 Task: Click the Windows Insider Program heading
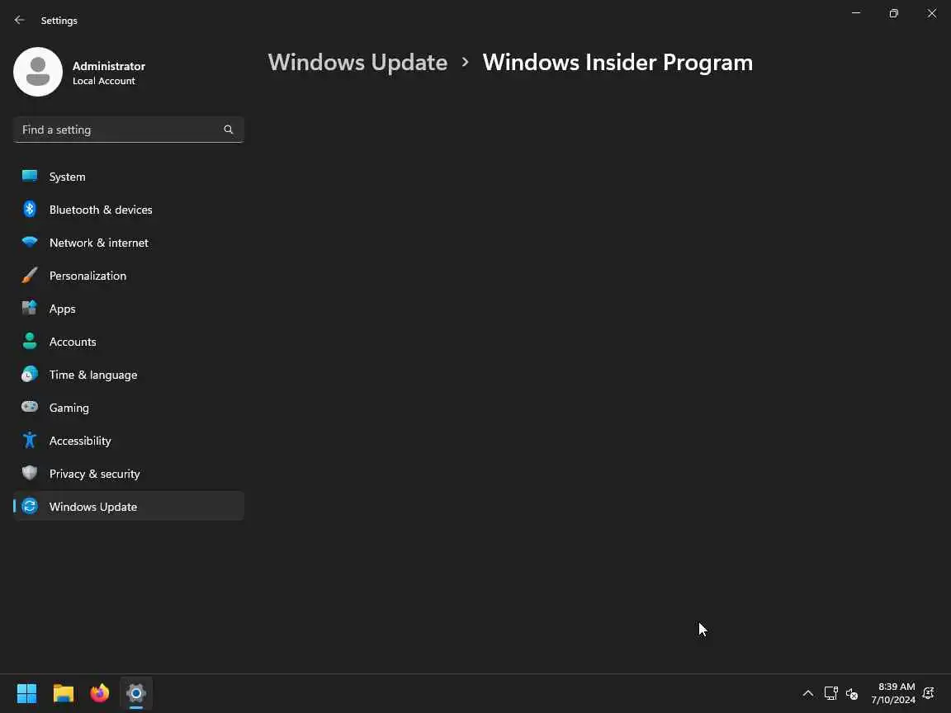(x=617, y=63)
